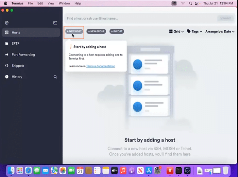Image resolution: width=238 pixels, height=177 pixels.
Task: Change Arrange by: Date sorting
Action: 220,31
